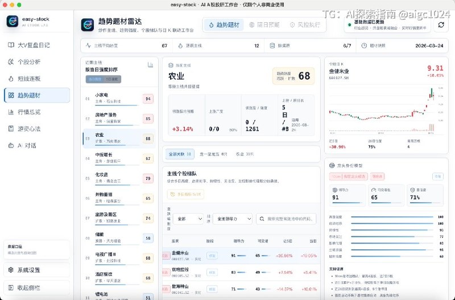Click the easy-stock logo in the sidebar
The width and height of the screenshot is (455, 300).
(13, 22)
